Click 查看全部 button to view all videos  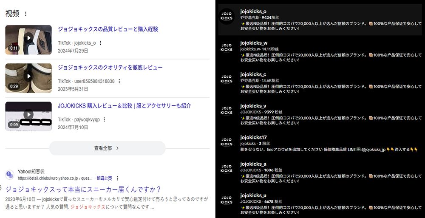pos(108,148)
